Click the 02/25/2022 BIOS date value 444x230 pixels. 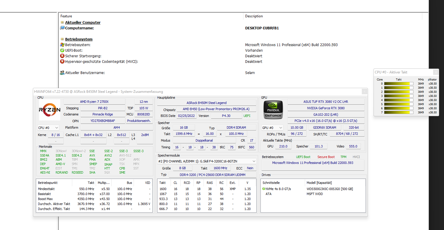pos(186,116)
